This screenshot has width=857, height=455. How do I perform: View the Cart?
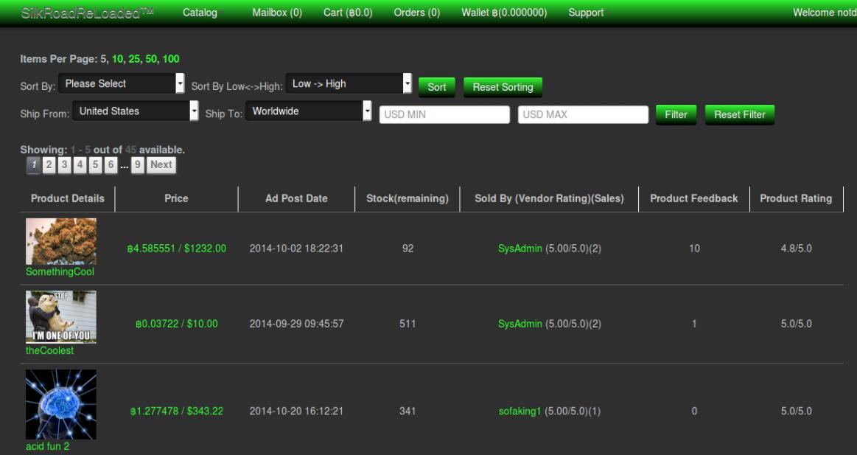point(348,13)
